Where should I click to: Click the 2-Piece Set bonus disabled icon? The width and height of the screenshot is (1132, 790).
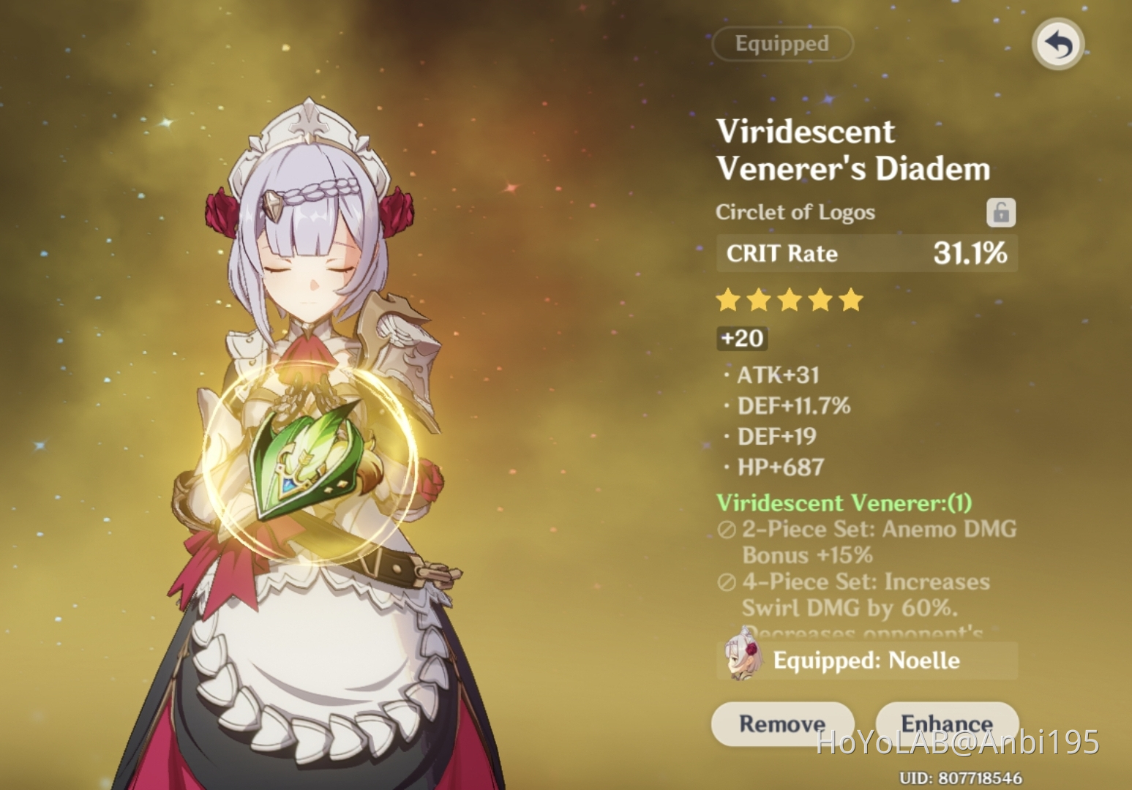727,530
